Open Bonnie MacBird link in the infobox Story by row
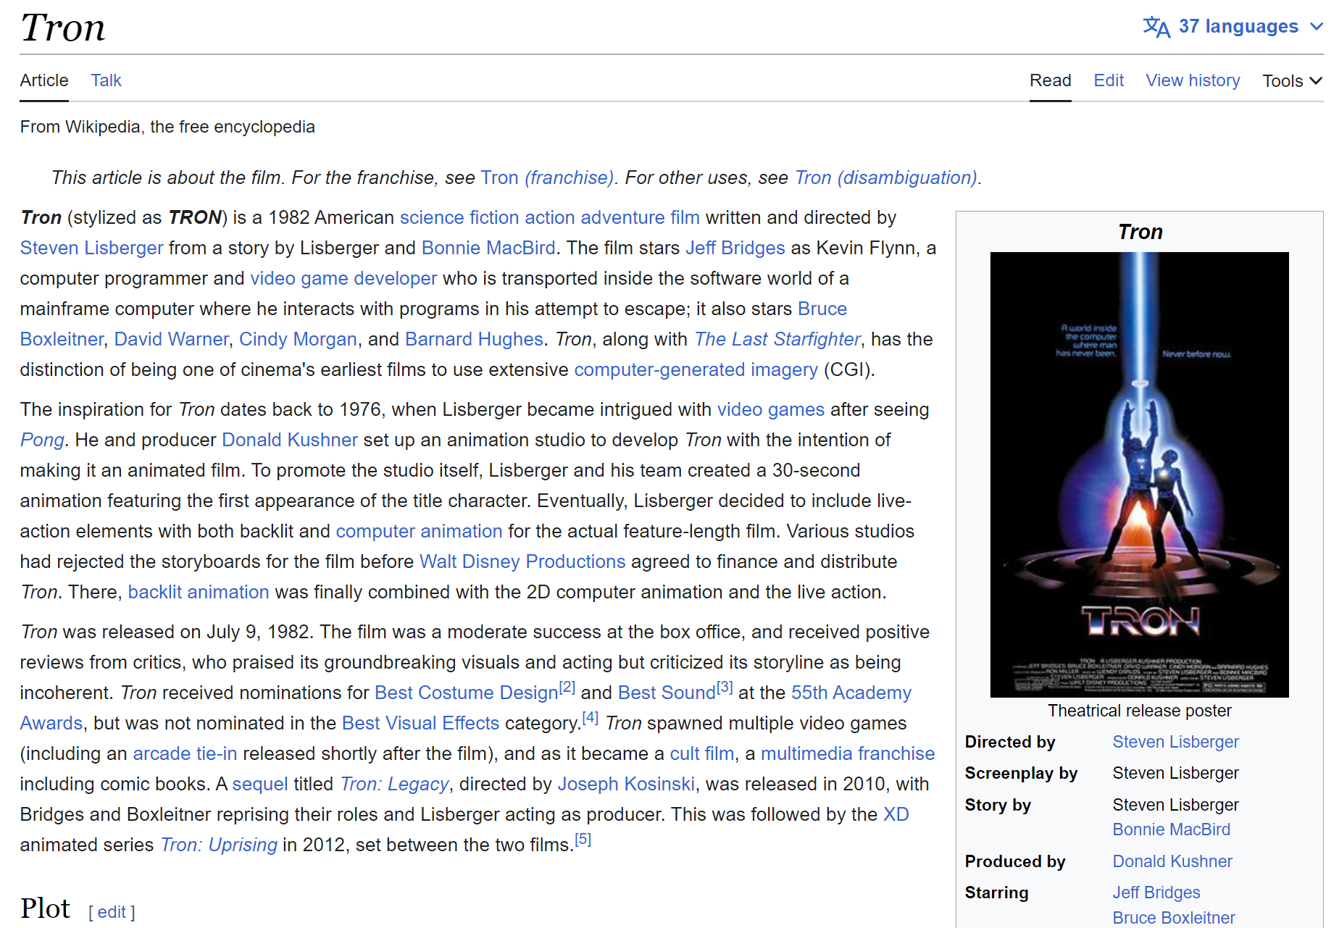This screenshot has height=928, width=1339. point(1171,829)
